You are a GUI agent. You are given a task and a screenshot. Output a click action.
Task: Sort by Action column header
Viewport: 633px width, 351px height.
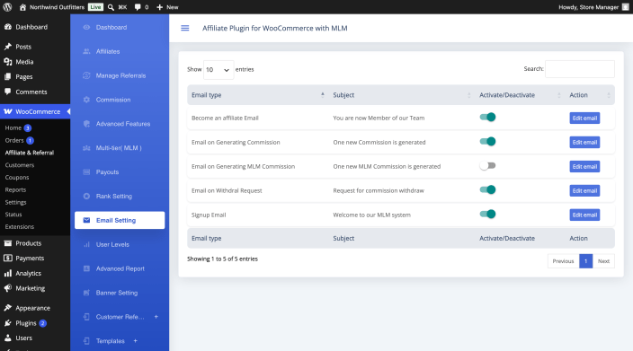point(590,95)
